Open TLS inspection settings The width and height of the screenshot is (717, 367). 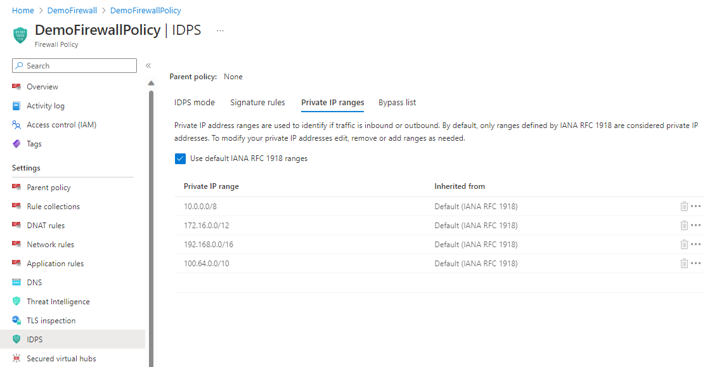51,321
